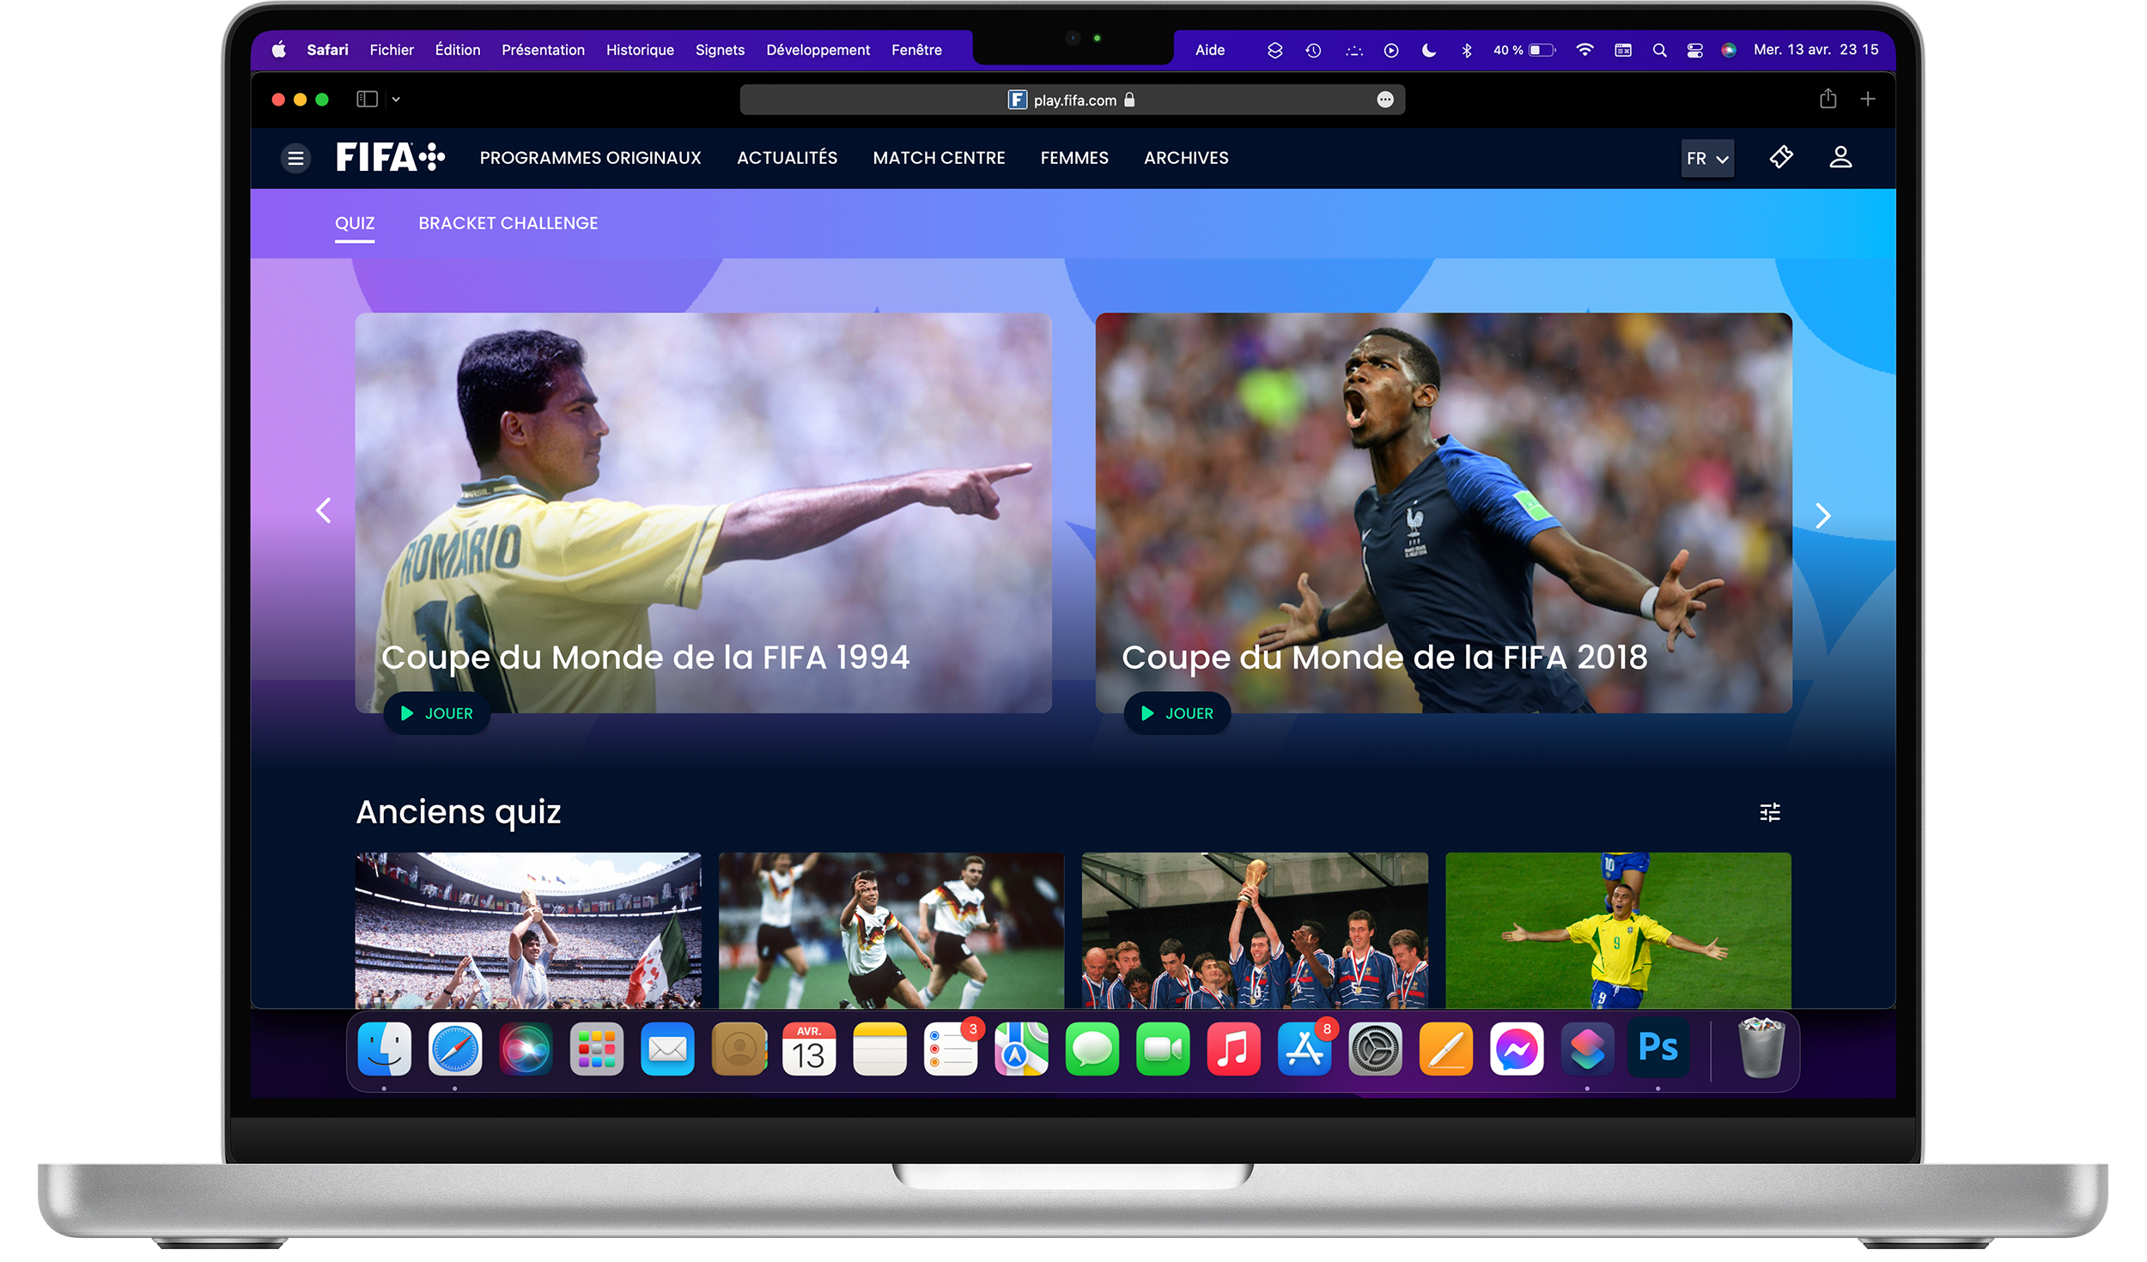Open Time Machine status icon
Image resolution: width=2147 pixels, height=1262 pixels.
(1312, 51)
